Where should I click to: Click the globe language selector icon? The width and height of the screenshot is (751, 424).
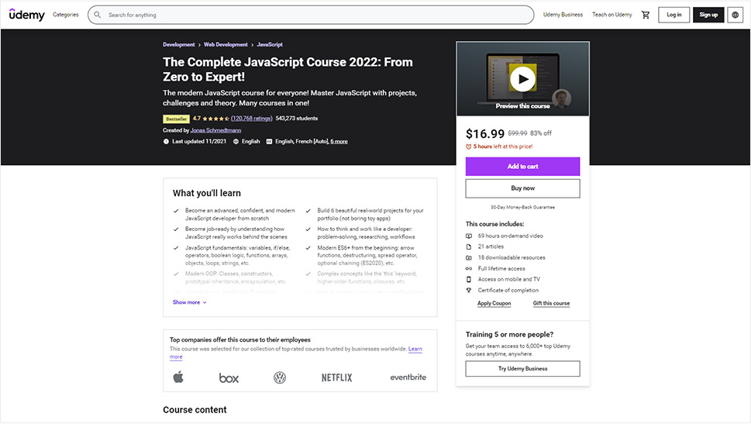[735, 15]
